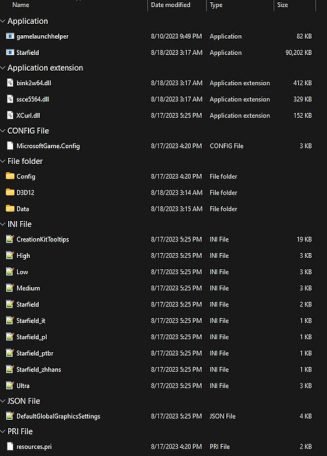Select the resources.pri file icon
This screenshot has width=327, height=456.
click(10, 446)
